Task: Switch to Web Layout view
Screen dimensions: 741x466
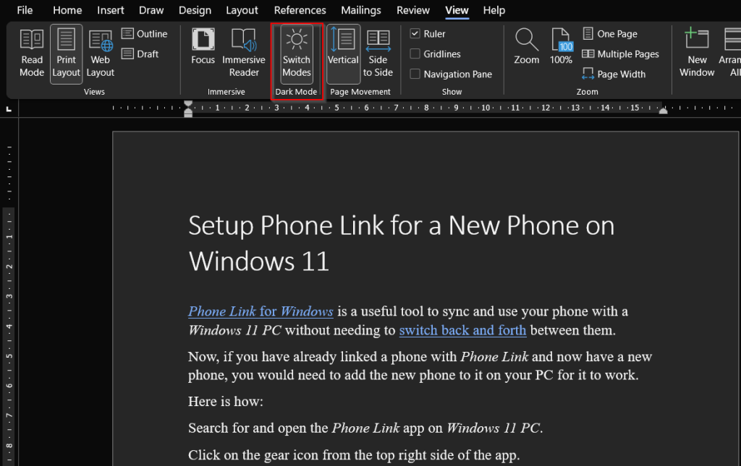Action: pos(100,53)
